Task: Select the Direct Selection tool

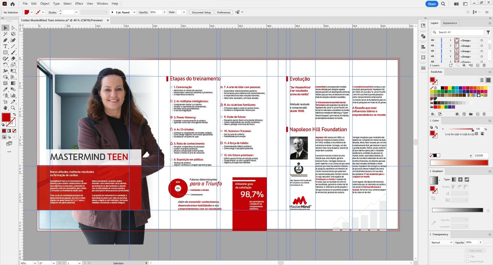Action: pyautogui.click(x=13, y=28)
